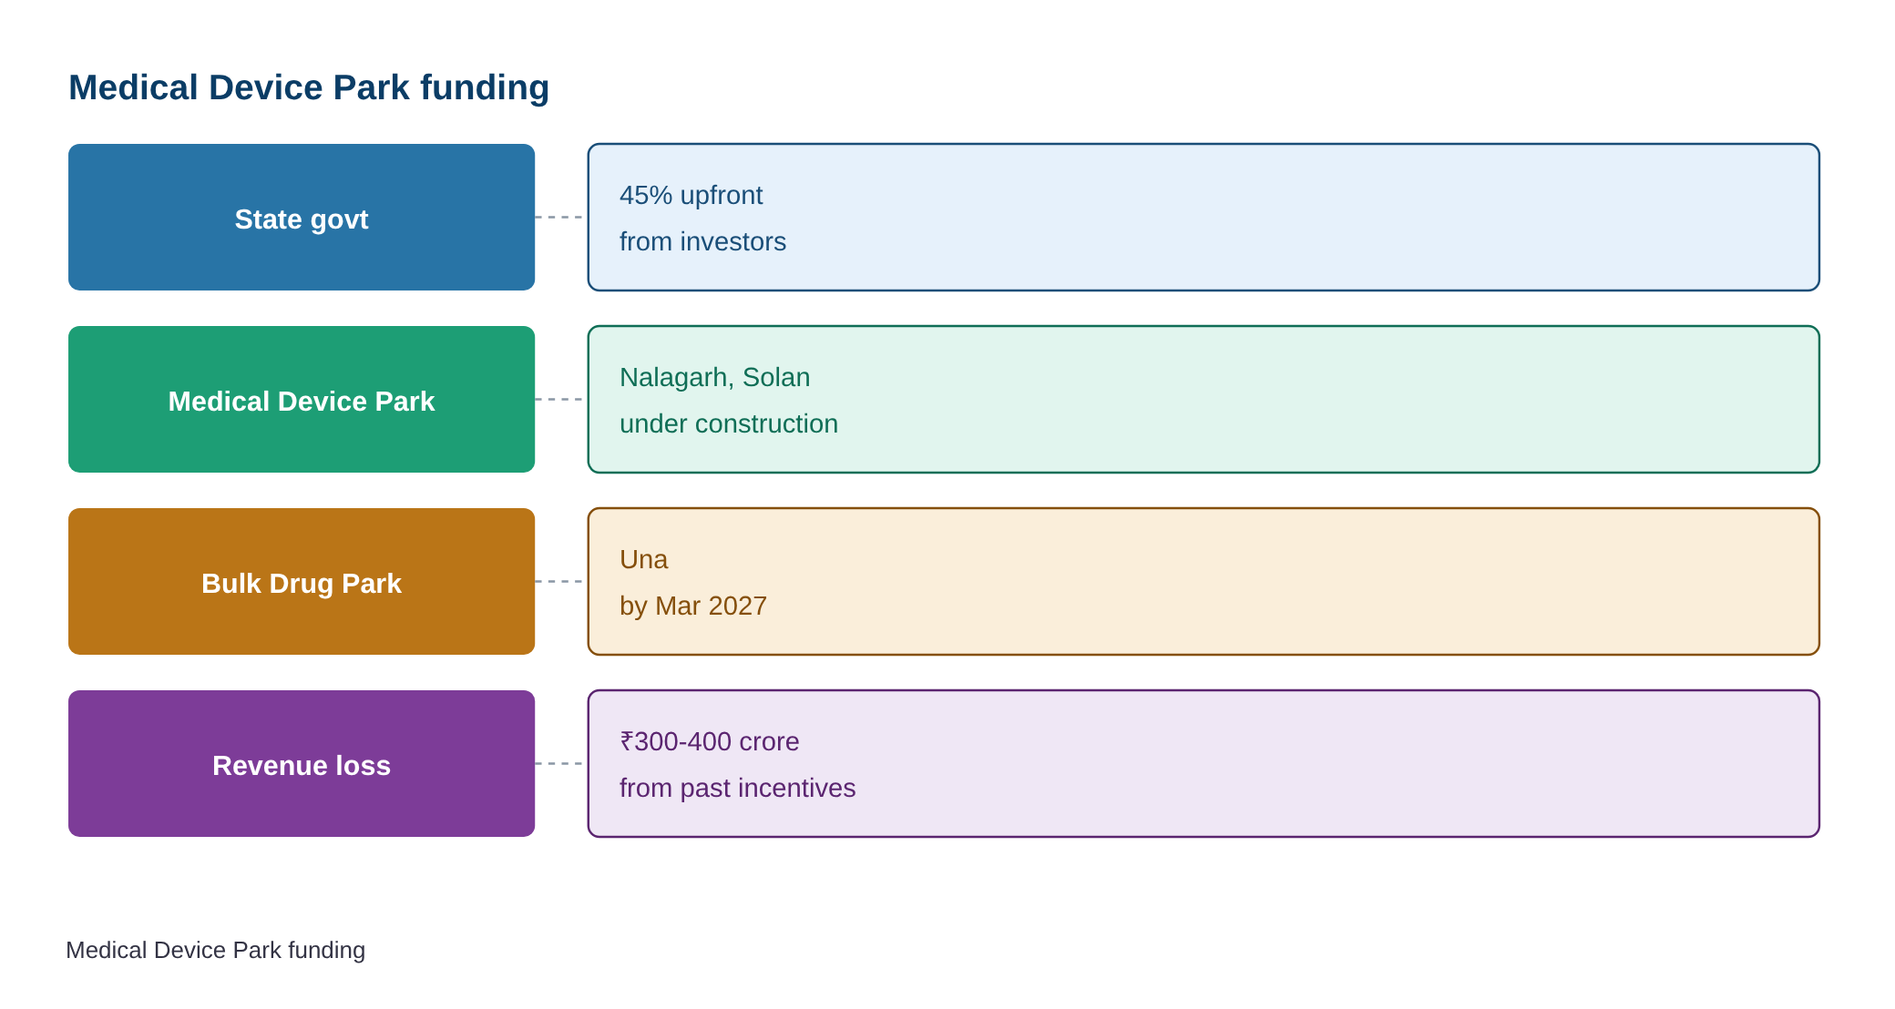The image size is (1895, 1009).
Task: Click the Bulk Drug Park orange box
Action: pyautogui.click(x=302, y=582)
